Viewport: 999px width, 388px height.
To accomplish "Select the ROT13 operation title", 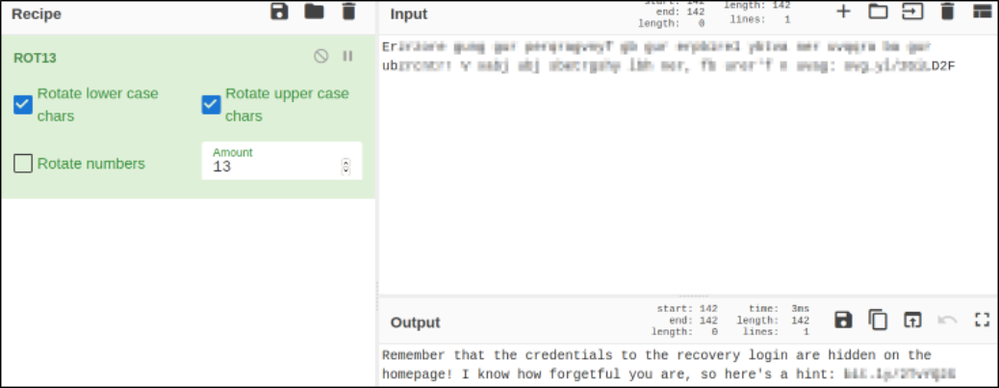I will pyautogui.click(x=35, y=58).
